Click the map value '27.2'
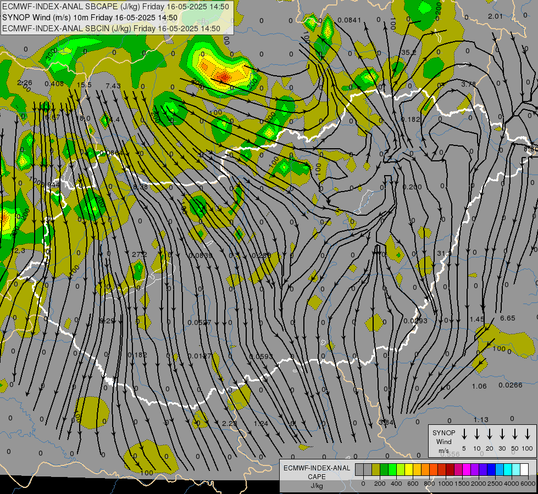 click(x=139, y=254)
